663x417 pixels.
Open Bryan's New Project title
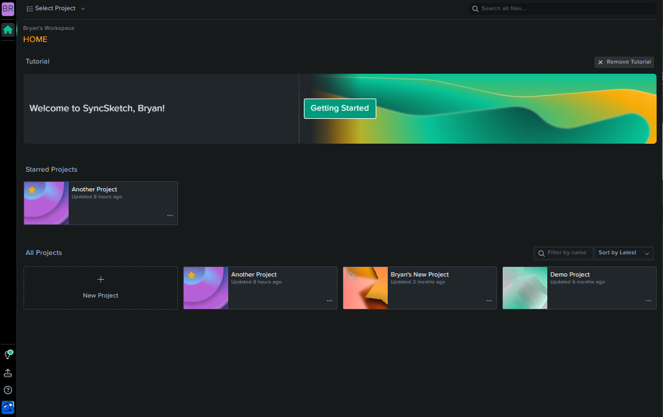[420, 275]
